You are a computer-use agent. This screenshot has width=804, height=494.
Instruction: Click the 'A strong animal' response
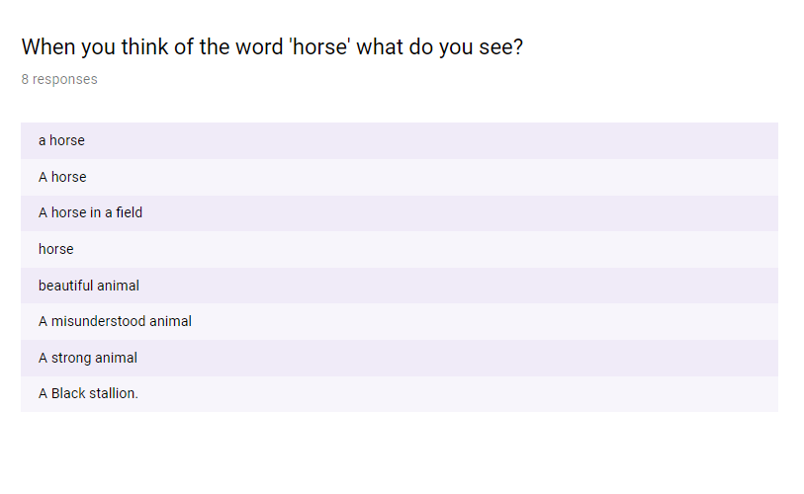pyautogui.click(x=88, y=358)
